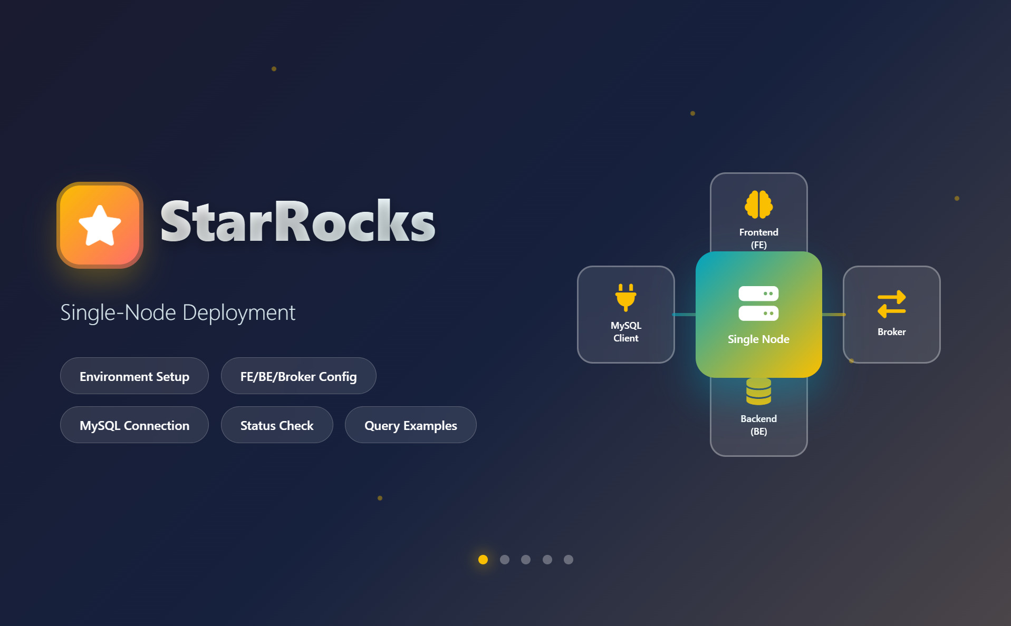This screenshot has width=1011, height=626.
Task: Jump to the last slide dot
Action: (568, 560)
